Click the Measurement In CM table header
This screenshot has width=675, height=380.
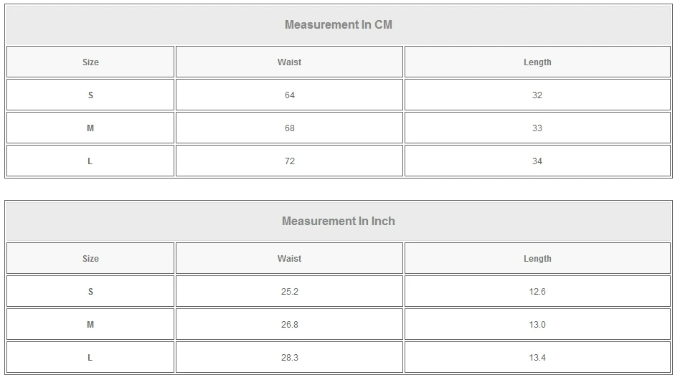(338, 25)
